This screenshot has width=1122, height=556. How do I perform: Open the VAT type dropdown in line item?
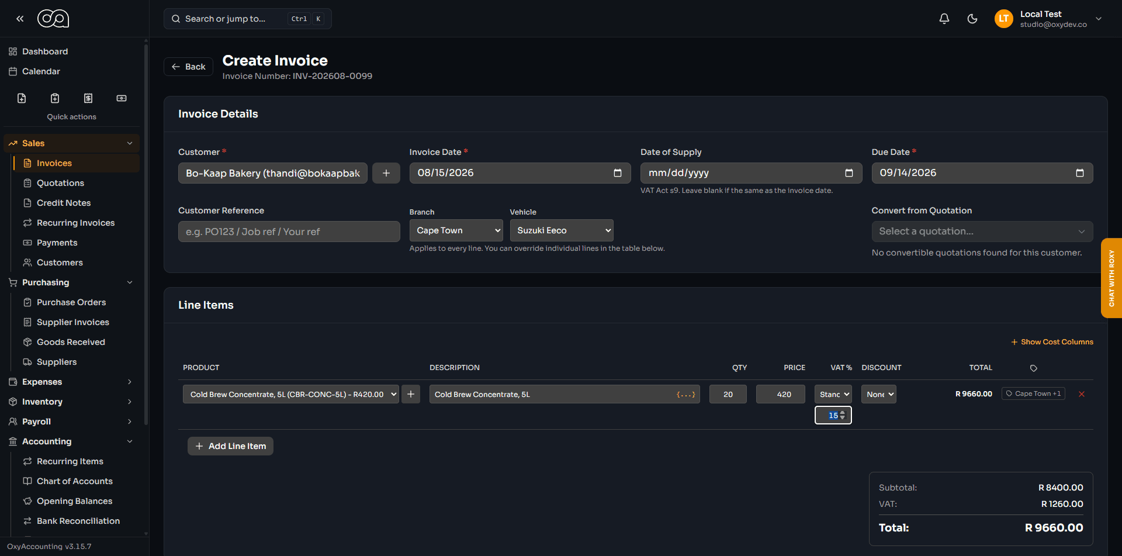pos(833,394)
